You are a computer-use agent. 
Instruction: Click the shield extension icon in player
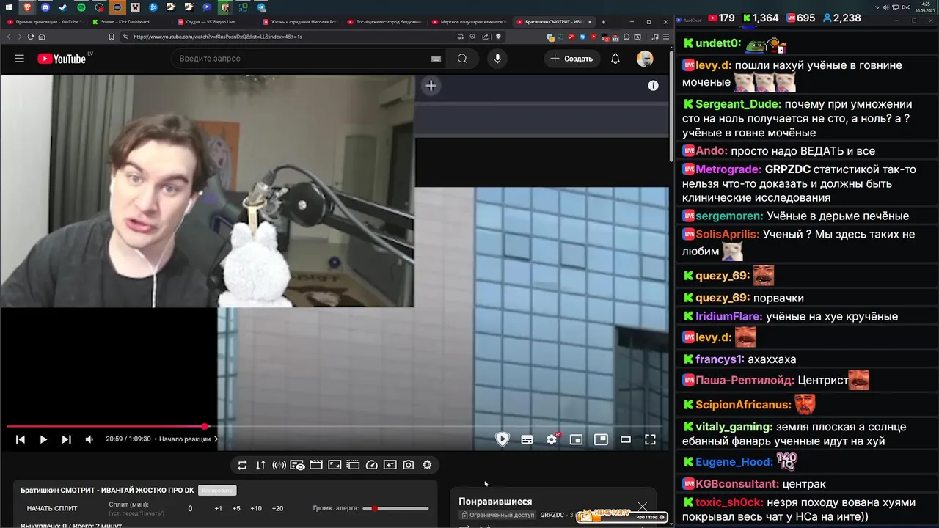point(503,439)
